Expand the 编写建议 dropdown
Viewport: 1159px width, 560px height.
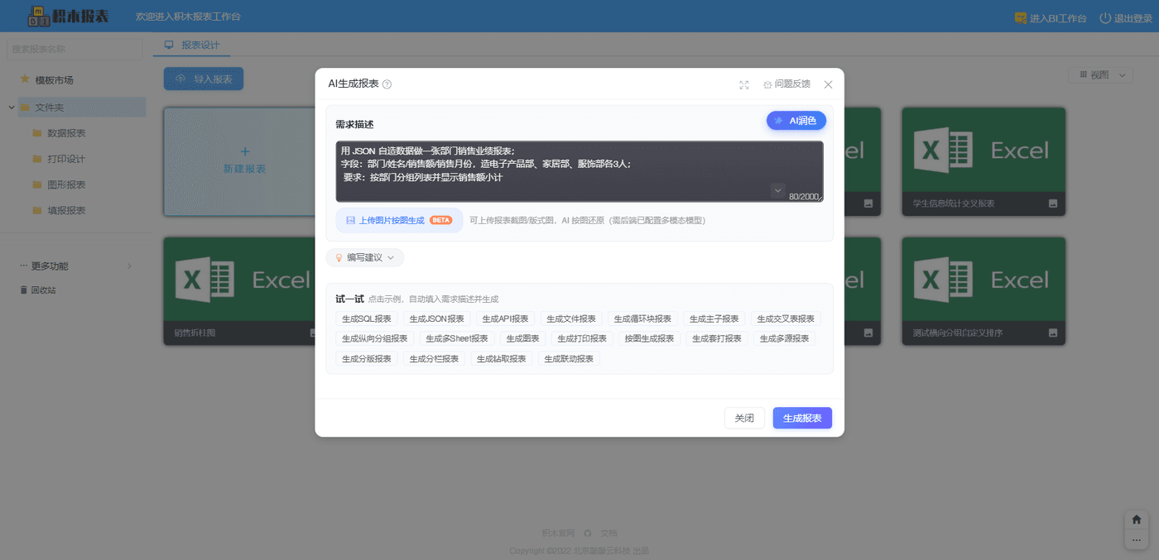365,258
